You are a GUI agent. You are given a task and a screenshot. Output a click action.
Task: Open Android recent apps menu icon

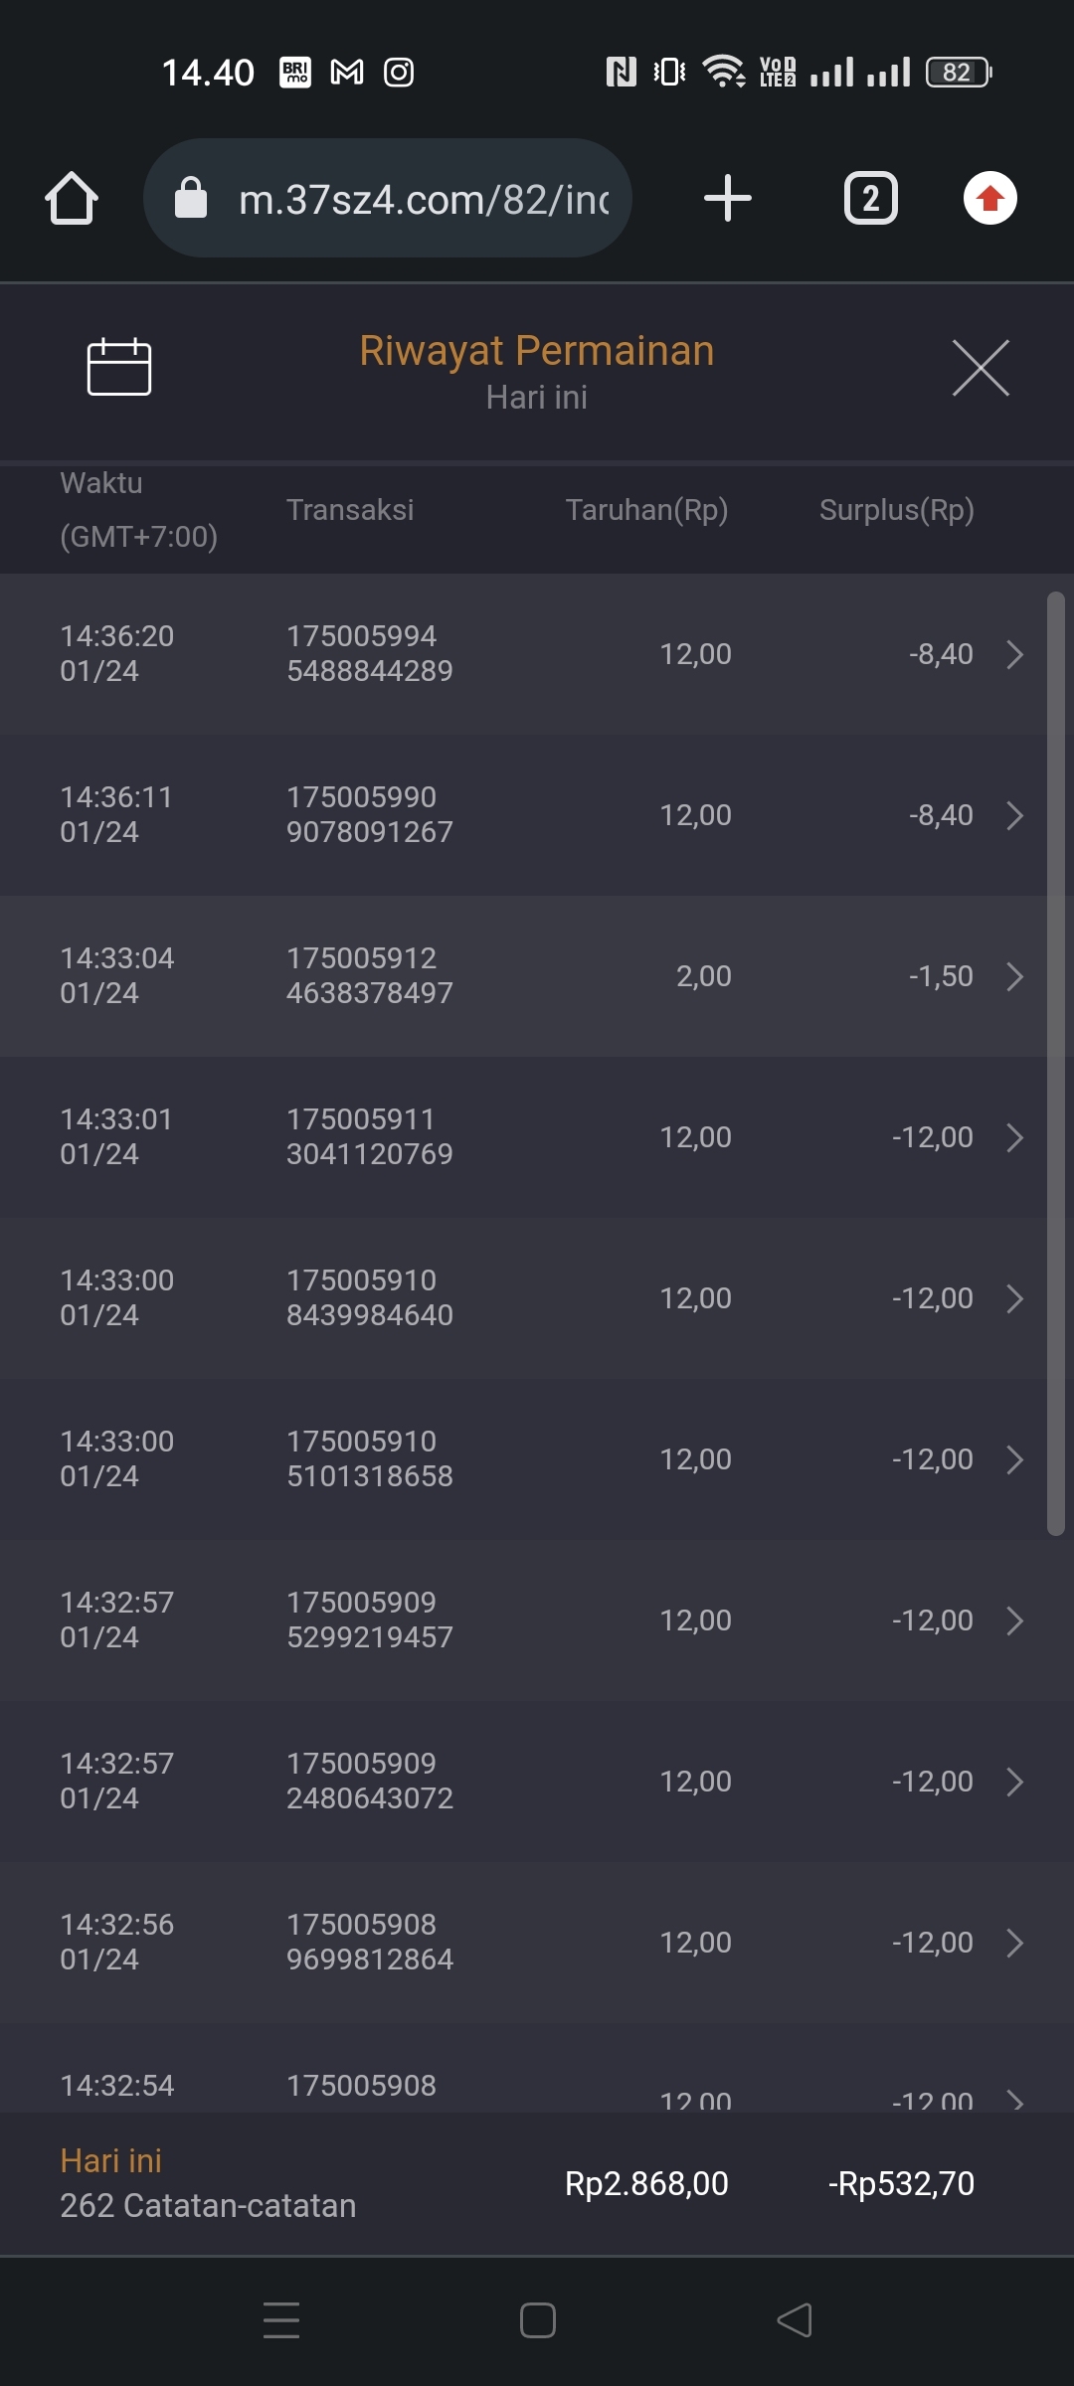coord(281,2320)
